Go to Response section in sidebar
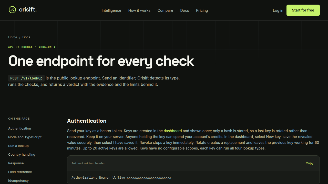The height and width of the screenshot is (184, 328). pos(16,163)
